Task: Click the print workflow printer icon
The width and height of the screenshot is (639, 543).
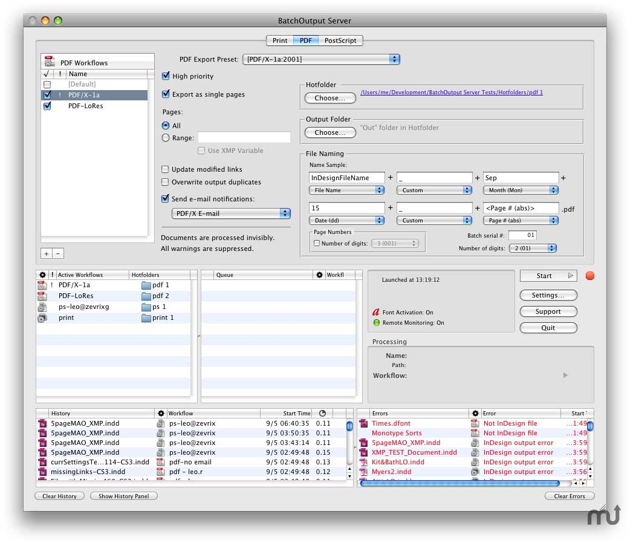Action: (x=42, y=318)
